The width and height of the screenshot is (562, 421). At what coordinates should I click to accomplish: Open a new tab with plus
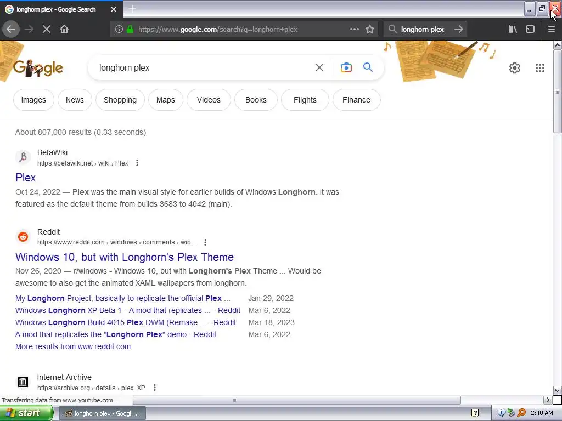pos(132,9)
